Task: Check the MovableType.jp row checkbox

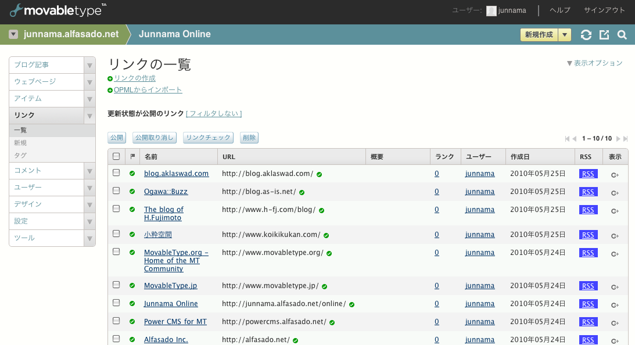Action: pos(116,285)
